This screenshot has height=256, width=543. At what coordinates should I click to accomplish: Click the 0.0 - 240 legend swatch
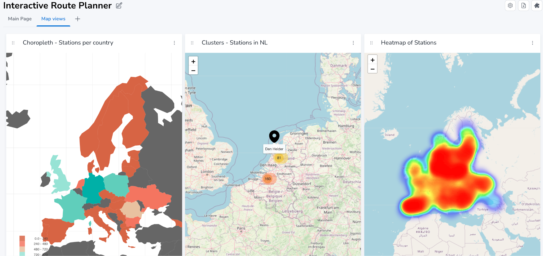pyautogui.click(x=22, y=238)
